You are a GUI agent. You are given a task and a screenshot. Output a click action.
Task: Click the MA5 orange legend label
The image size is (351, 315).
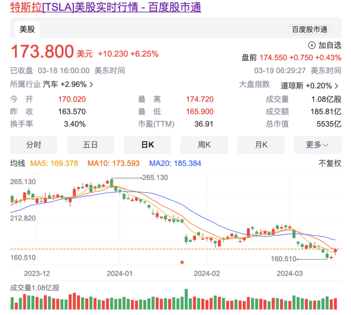(54, 163)
